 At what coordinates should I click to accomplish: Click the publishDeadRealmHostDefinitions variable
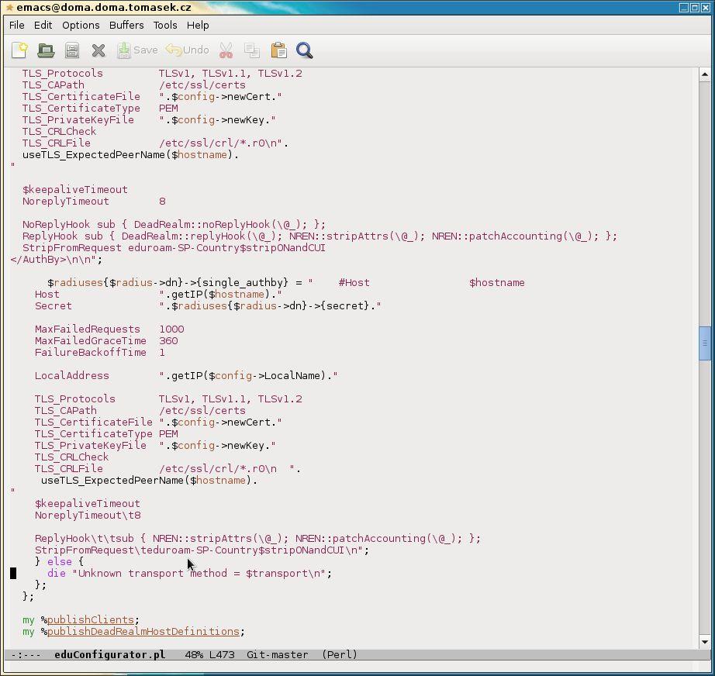[x=143, y=631]
